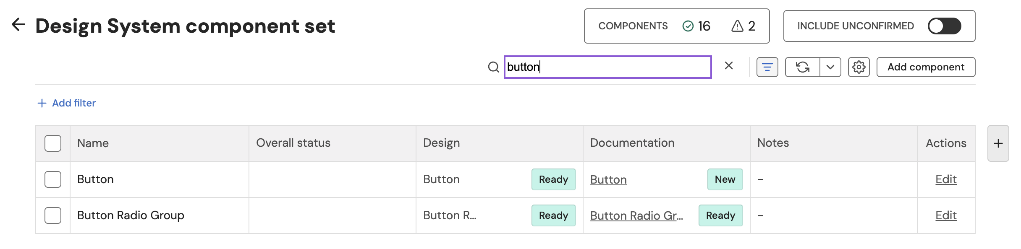Screen dimensions: 1021x249
Task: Open Edit for Button Radio Group
Action: coord(946,215)
